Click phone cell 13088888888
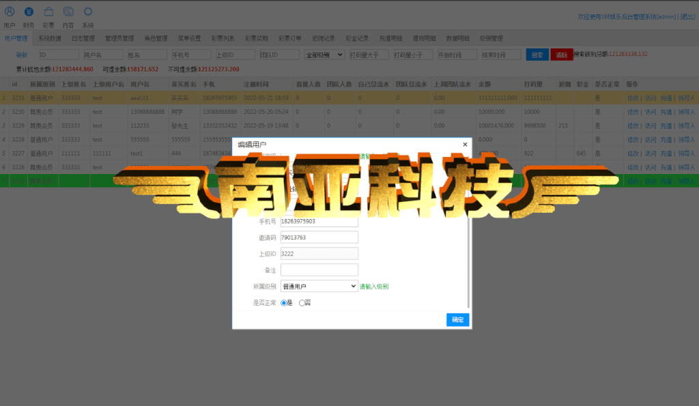This screenshot has height=406, width=699. tap(220, 112)
